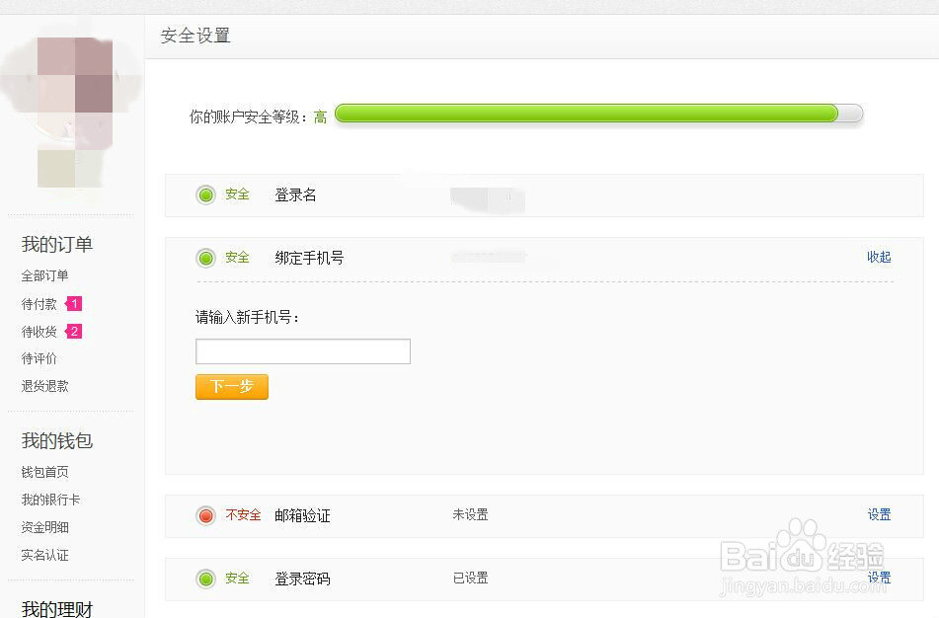939x618 pixels.
Task: Click the red badge beside 待付款
Action: coord(76,303)
